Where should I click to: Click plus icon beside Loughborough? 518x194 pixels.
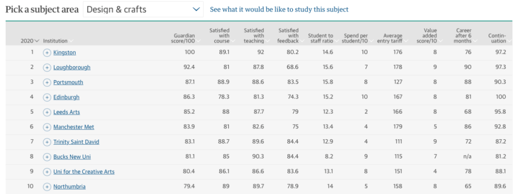(47, 68)
